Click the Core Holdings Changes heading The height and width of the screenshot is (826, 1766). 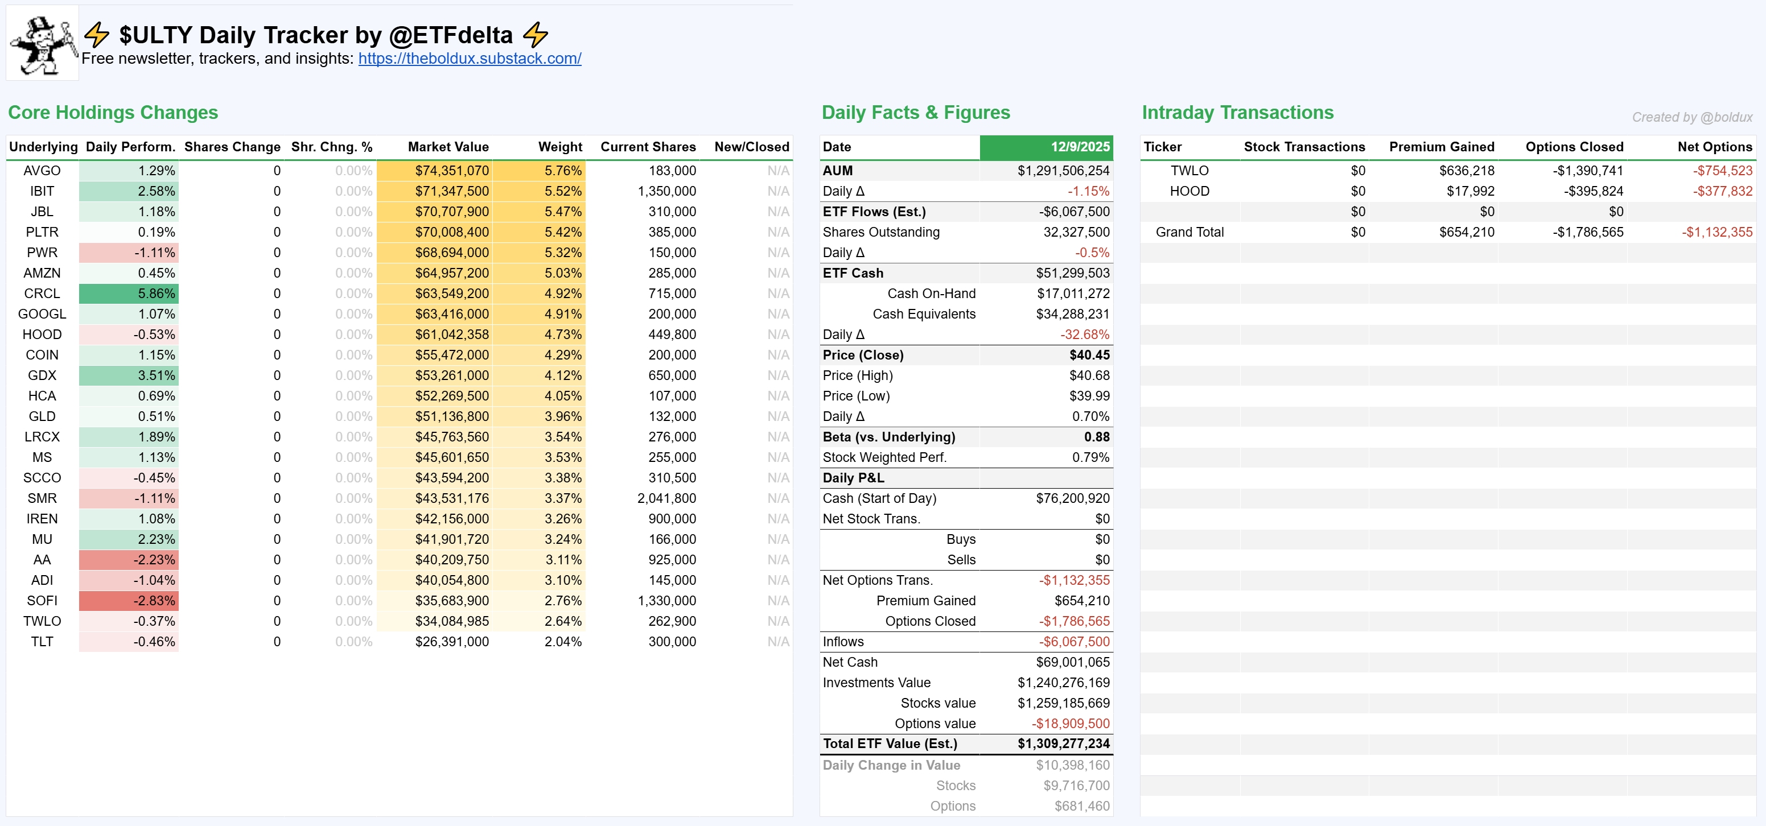(x=113, y=113)
